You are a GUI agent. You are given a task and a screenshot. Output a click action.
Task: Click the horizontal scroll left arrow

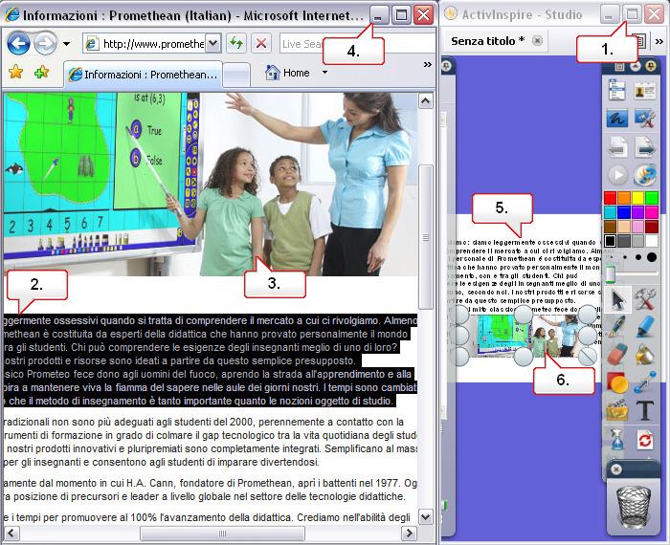pos(11,534)
